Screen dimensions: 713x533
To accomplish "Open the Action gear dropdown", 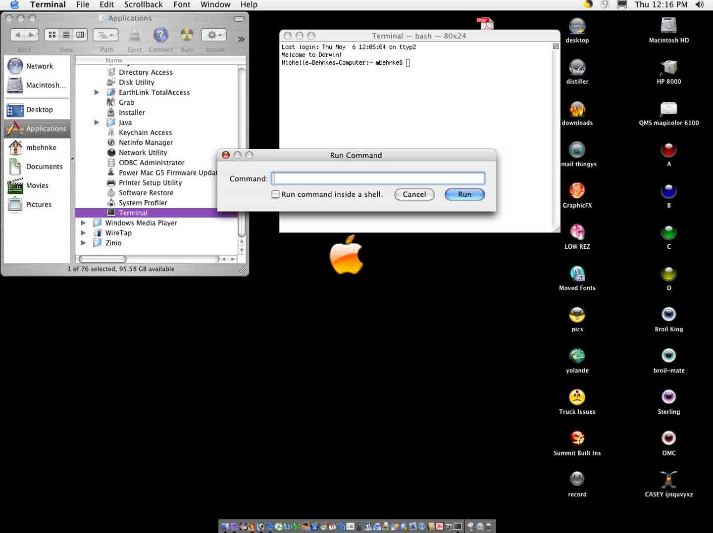I will (x=214, y=35).
